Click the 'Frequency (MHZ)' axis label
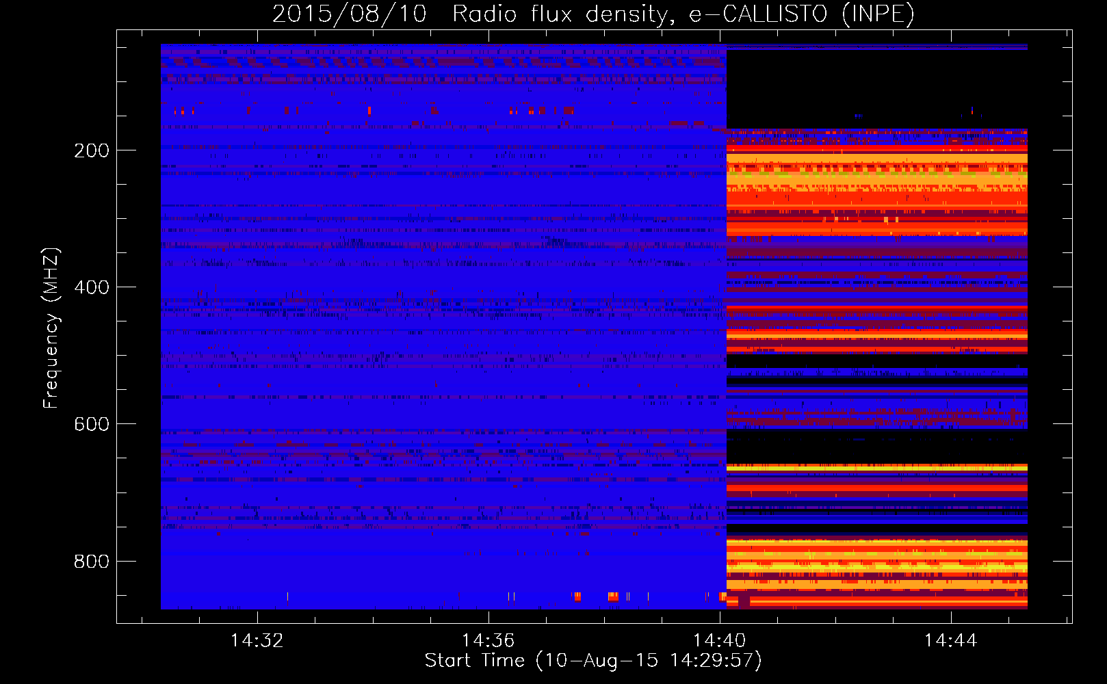Image resolution: width=1107 pixels, height=684 pixels. [51, 328]
